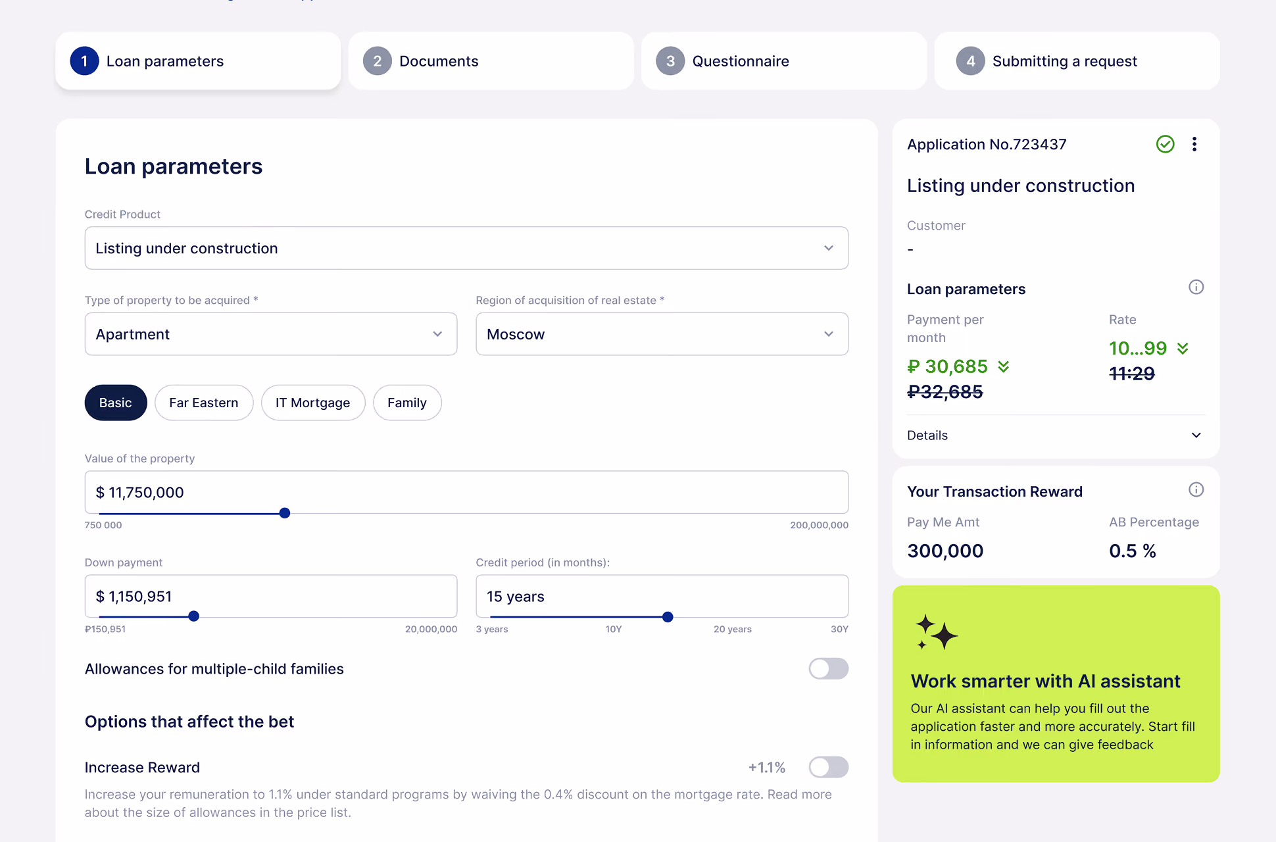
Task: Open the Credit Product dropdown
Action: point(466,248)
